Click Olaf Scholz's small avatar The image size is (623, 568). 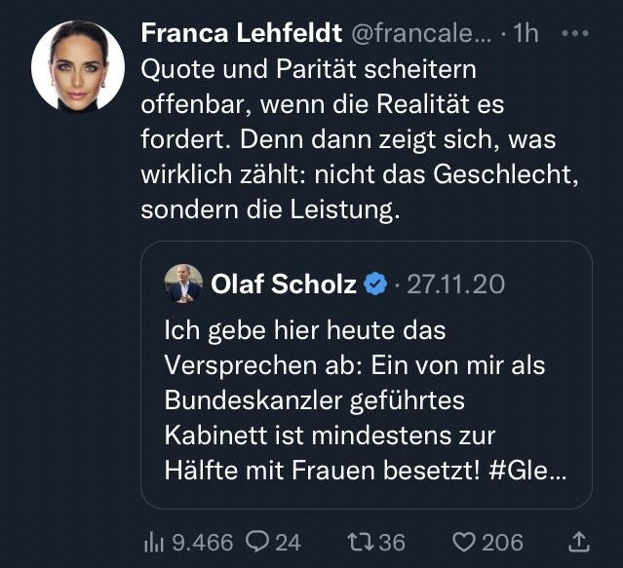(183, 284)
